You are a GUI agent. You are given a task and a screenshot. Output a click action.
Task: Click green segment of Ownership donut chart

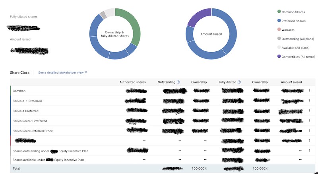click(134, 24)
